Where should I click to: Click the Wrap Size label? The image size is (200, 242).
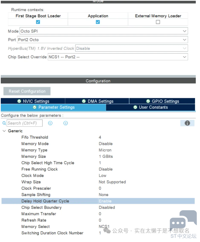[31, 182]
